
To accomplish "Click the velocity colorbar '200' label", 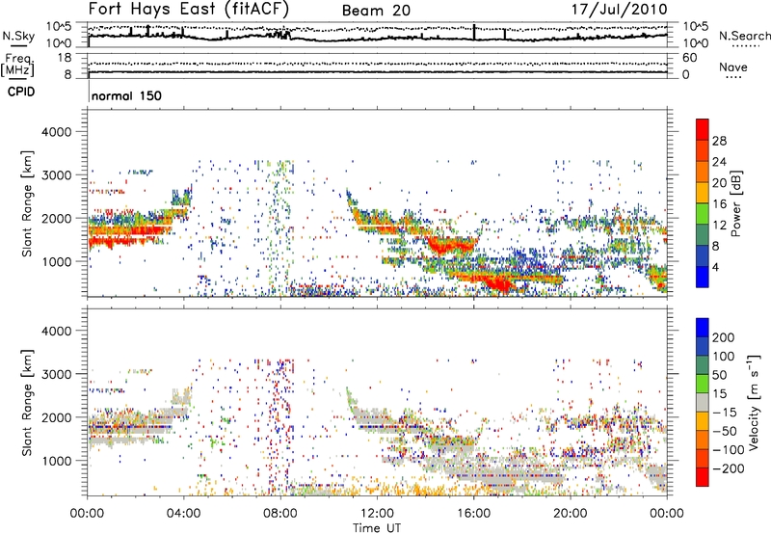I will pyautogui.click(x=724, y=337).
